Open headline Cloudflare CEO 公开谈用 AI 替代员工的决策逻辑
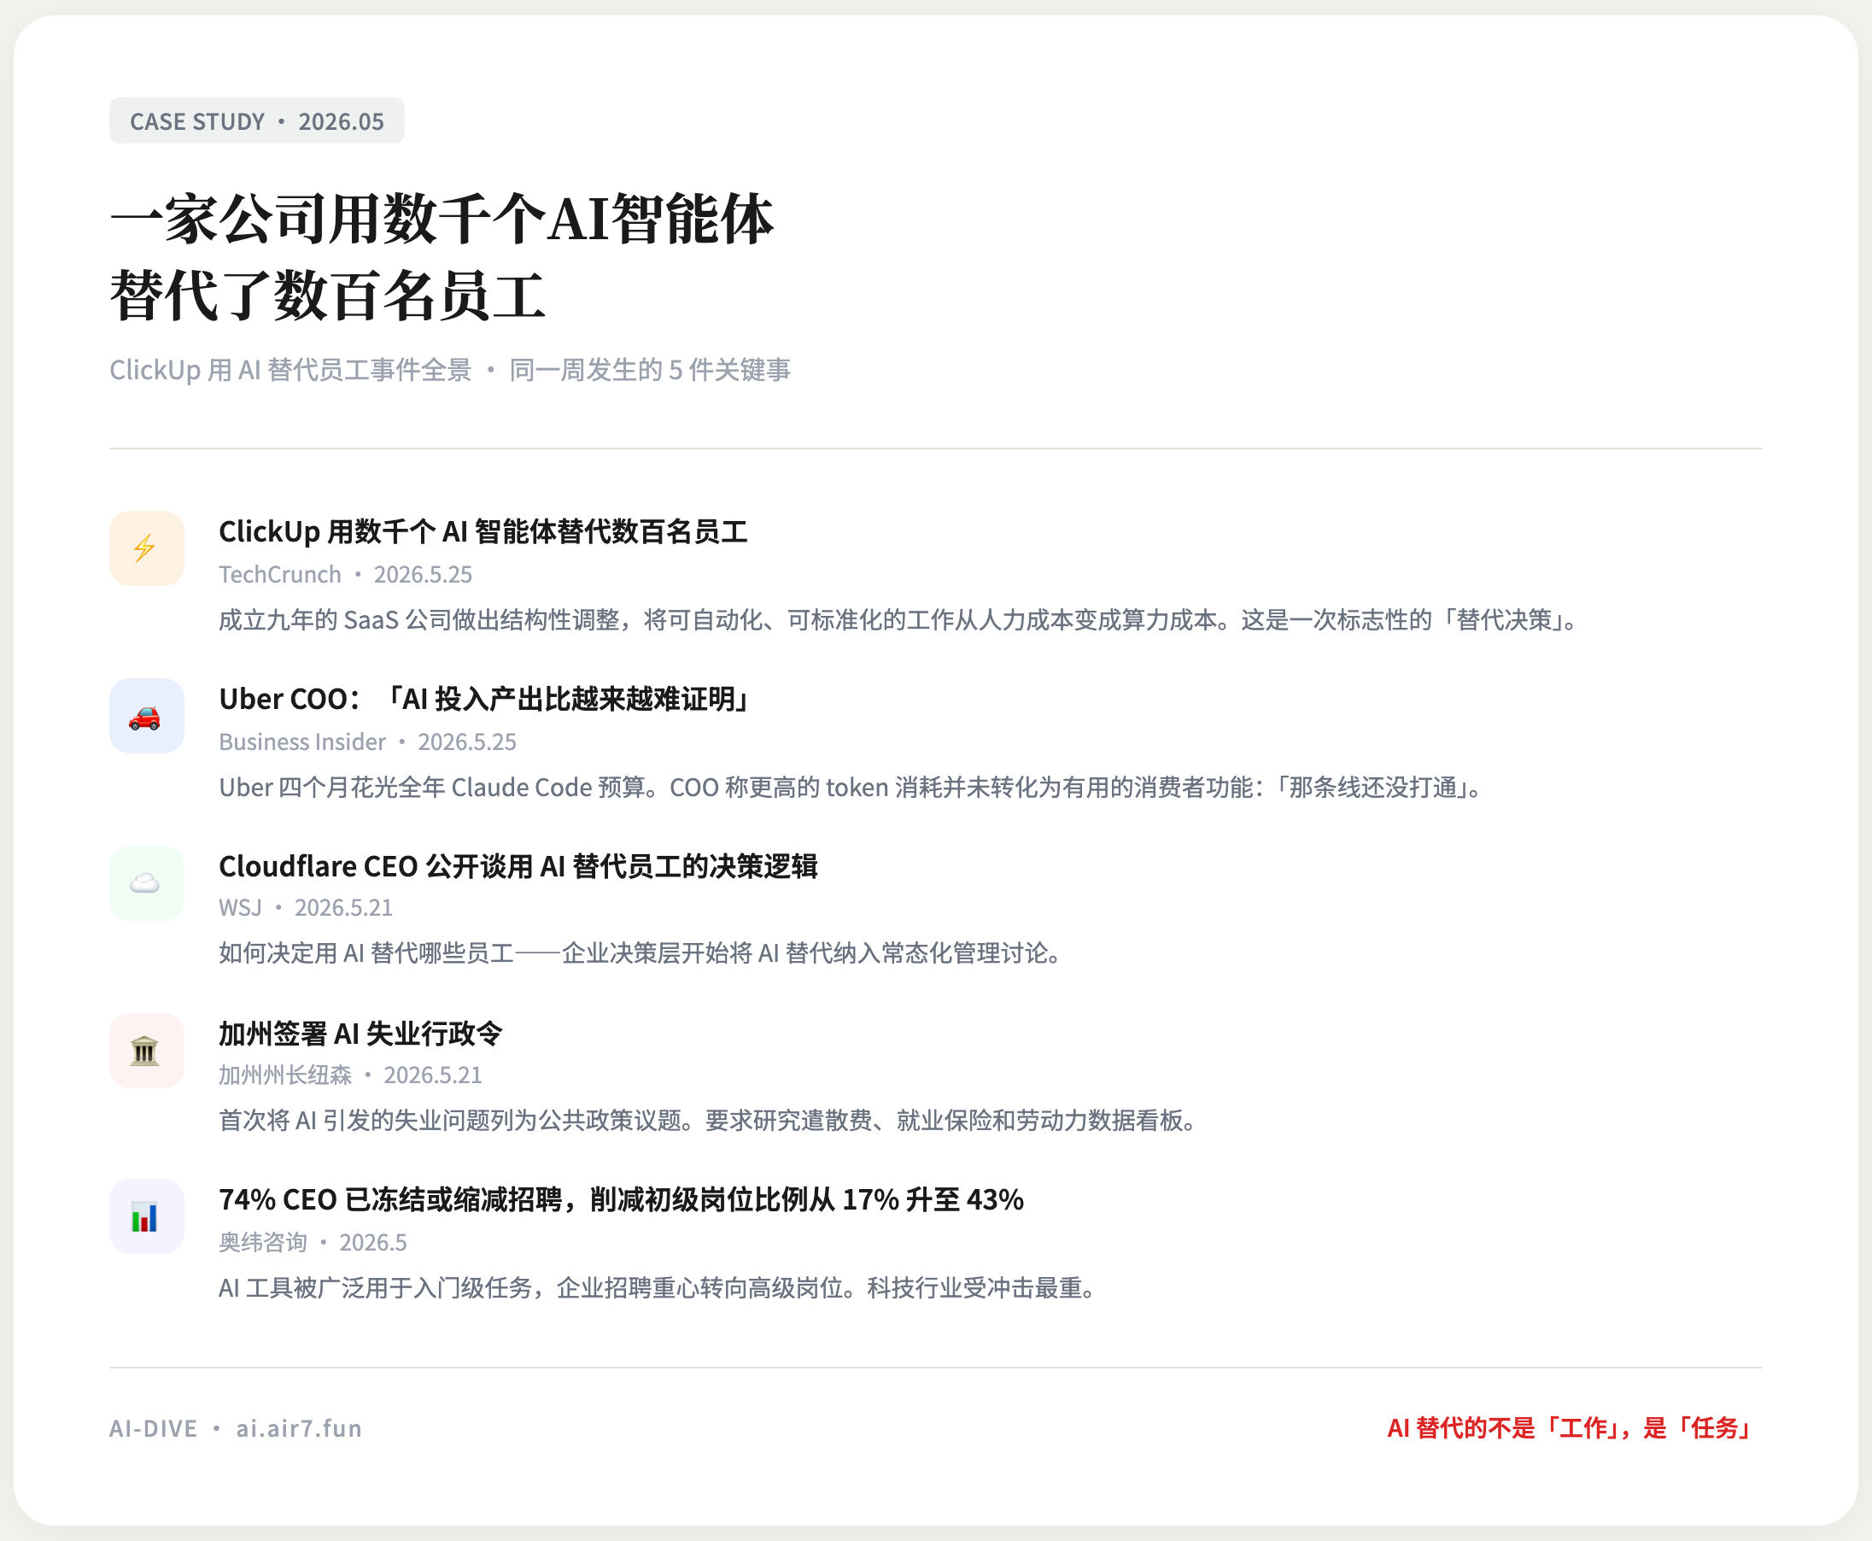This screenshot has width=1872, height=1541. [x=518, y=865]
